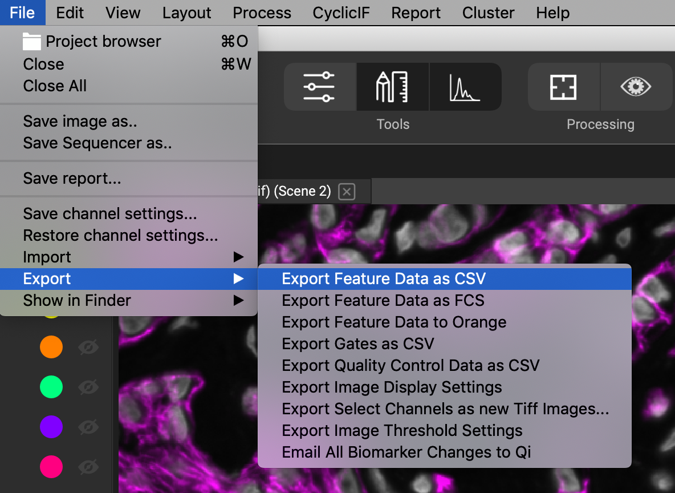
Task: Click the green channel color swatch
Action: (51, 387)
